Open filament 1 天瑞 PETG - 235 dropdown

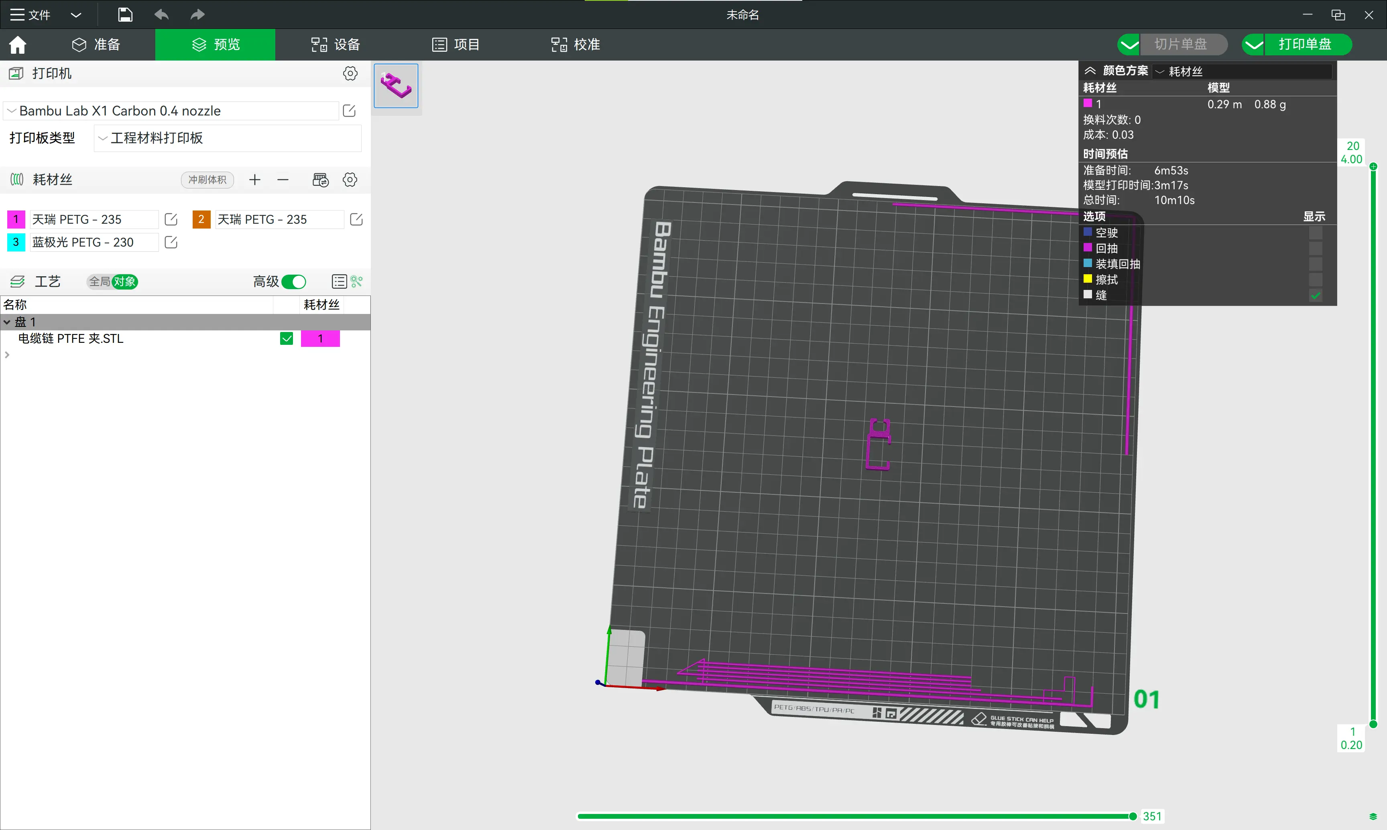pyautogui.click(x=94, y=219)
